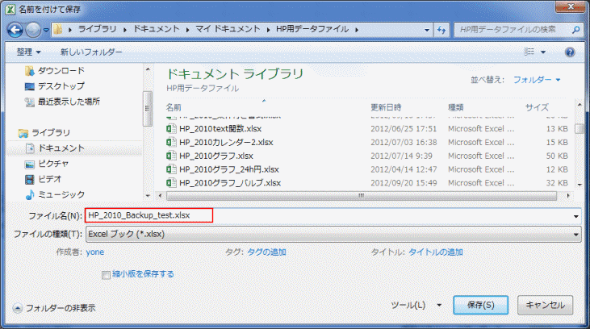
Task: Open 最近表示した場所 in sidebar
Action: click(x=62, y=102)
